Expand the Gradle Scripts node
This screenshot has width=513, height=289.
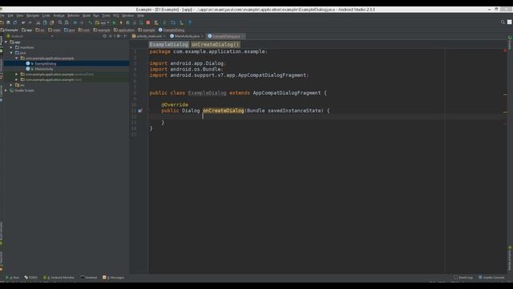(6, 91)
